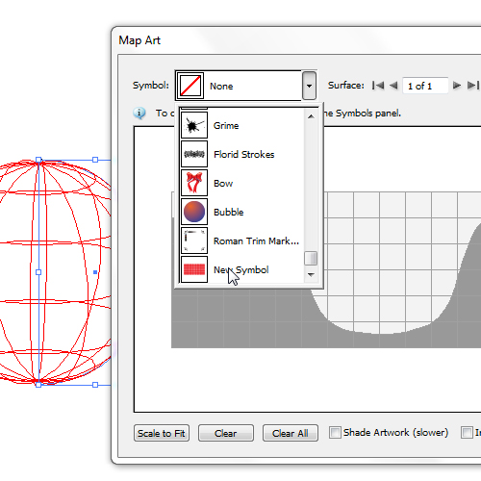Choose the Roman Trim Marks symbol thumbnail
This screenshot has width=481, height=481.
(194, 240)
